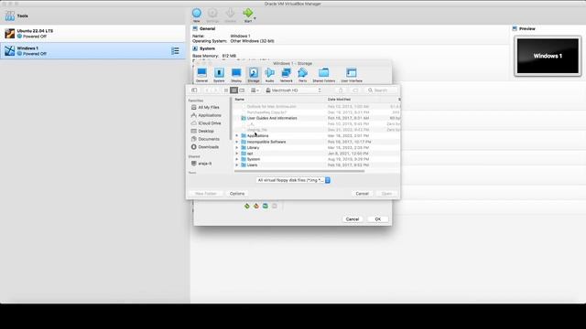Click the Windows 1 preview thumbnail
The image size is (586, 329).
point(548,56)
